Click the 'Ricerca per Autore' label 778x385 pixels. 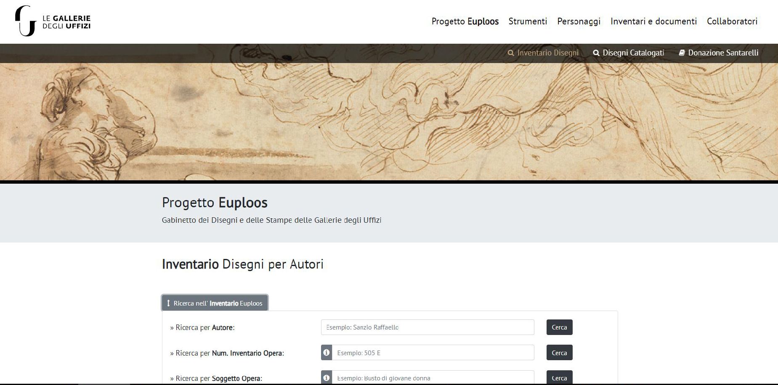[202, 327]
